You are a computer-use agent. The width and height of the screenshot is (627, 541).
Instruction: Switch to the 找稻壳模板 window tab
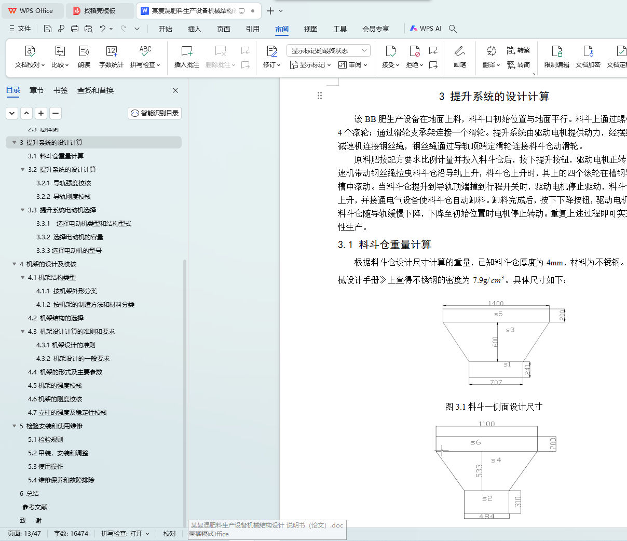(x=100, y=10)
